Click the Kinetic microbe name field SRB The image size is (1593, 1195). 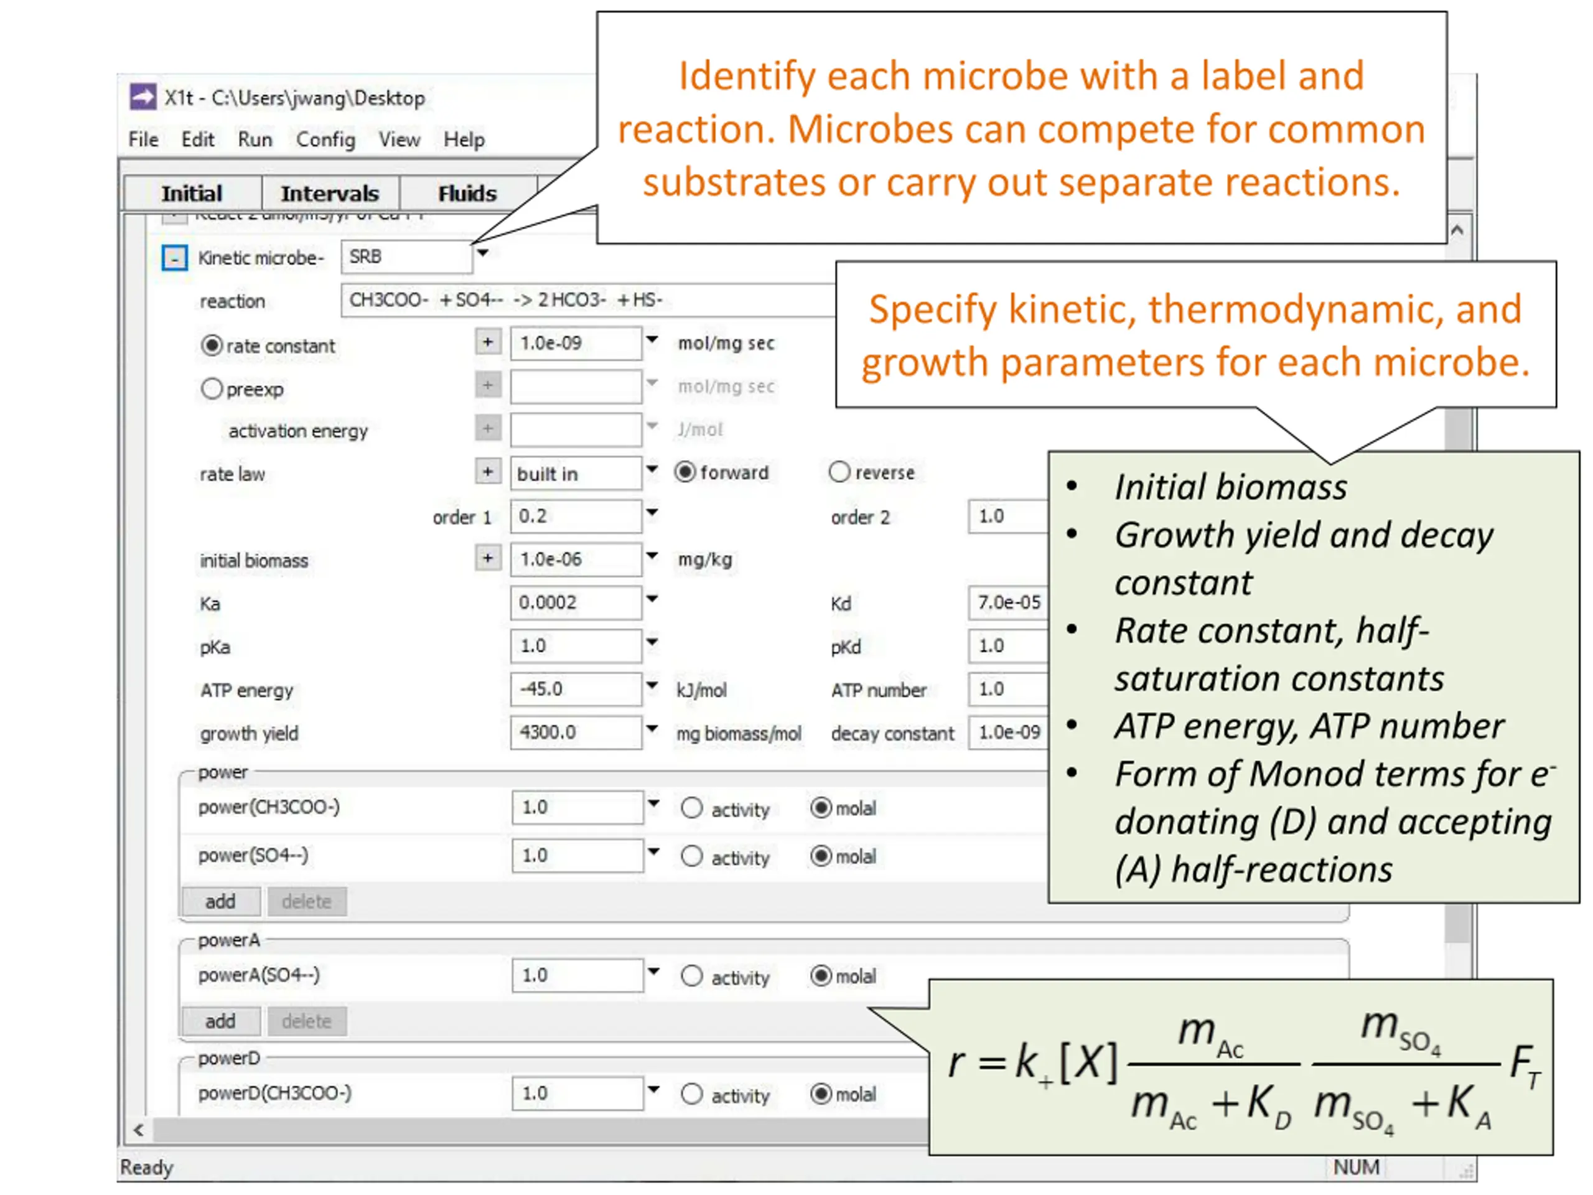point(407,257)
